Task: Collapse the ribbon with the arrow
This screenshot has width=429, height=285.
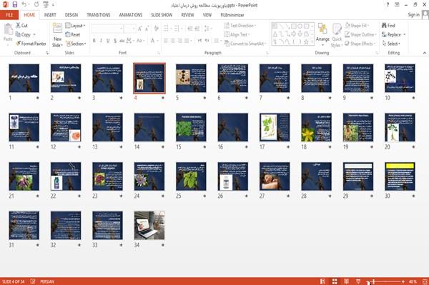Action: (x=424, y=53)
